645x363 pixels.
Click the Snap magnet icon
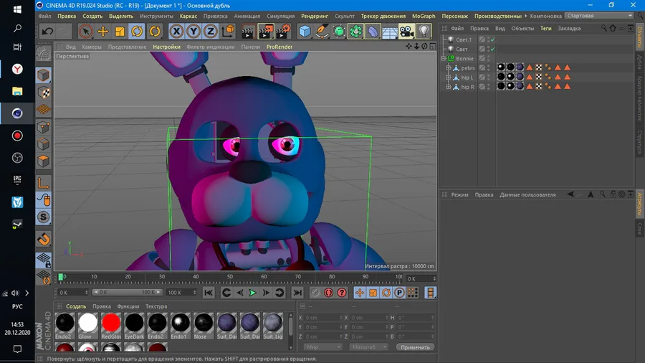pos(44,239)
